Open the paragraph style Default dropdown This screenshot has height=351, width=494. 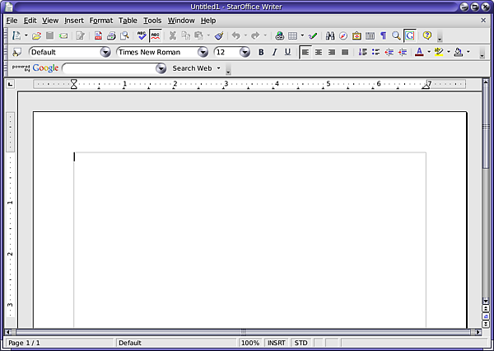(105, 52)
